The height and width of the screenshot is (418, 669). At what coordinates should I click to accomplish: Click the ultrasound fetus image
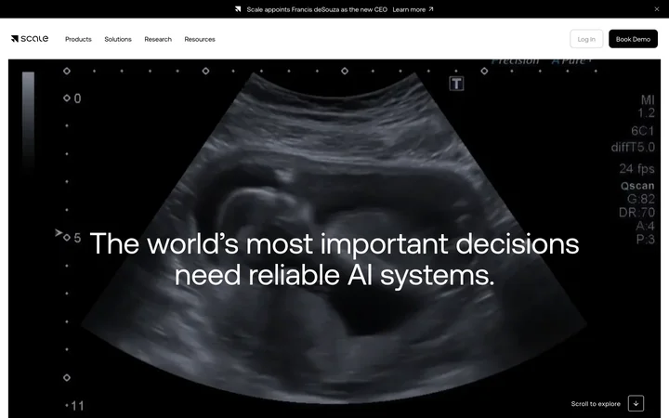coord(334,239)
